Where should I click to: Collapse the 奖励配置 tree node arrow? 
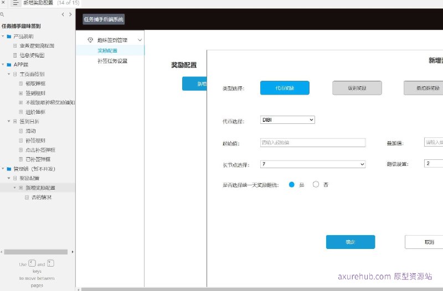point(9,178)
